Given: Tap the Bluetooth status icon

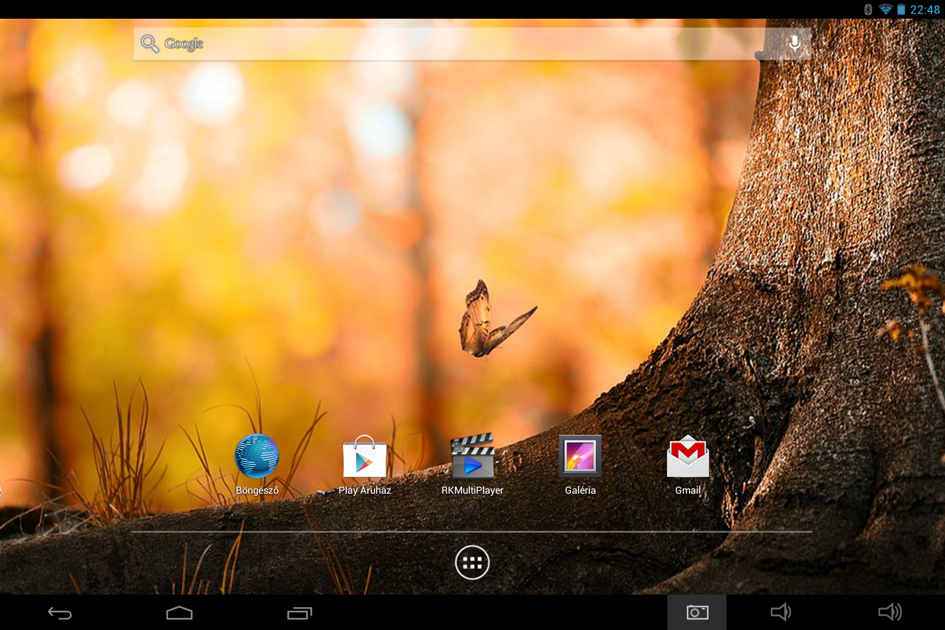Looking at the screenshot, I should click(868, 9).
